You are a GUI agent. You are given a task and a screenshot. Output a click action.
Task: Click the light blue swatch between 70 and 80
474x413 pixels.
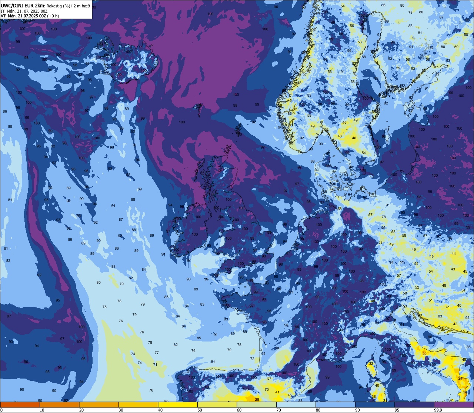tap(296, 404)
